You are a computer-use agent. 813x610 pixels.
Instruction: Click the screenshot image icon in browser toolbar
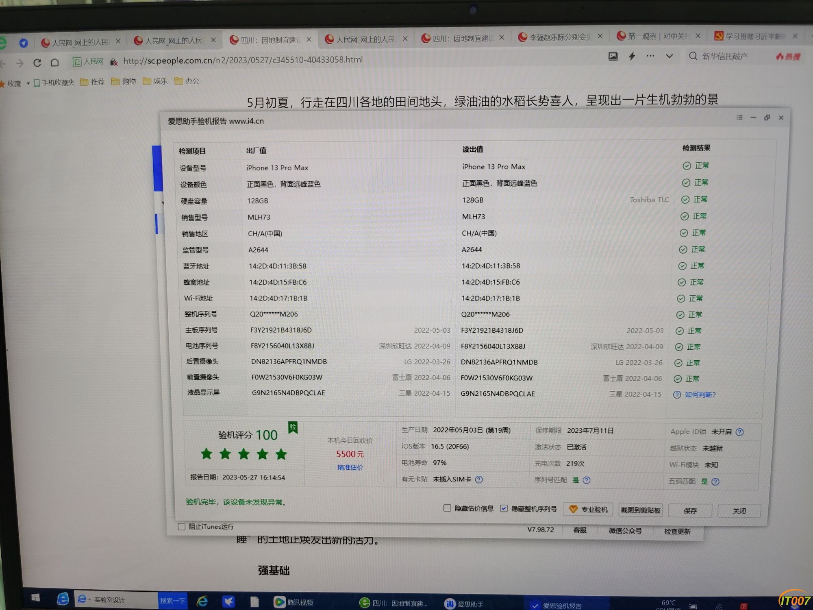pyautogui.click(x=613, y=57)
